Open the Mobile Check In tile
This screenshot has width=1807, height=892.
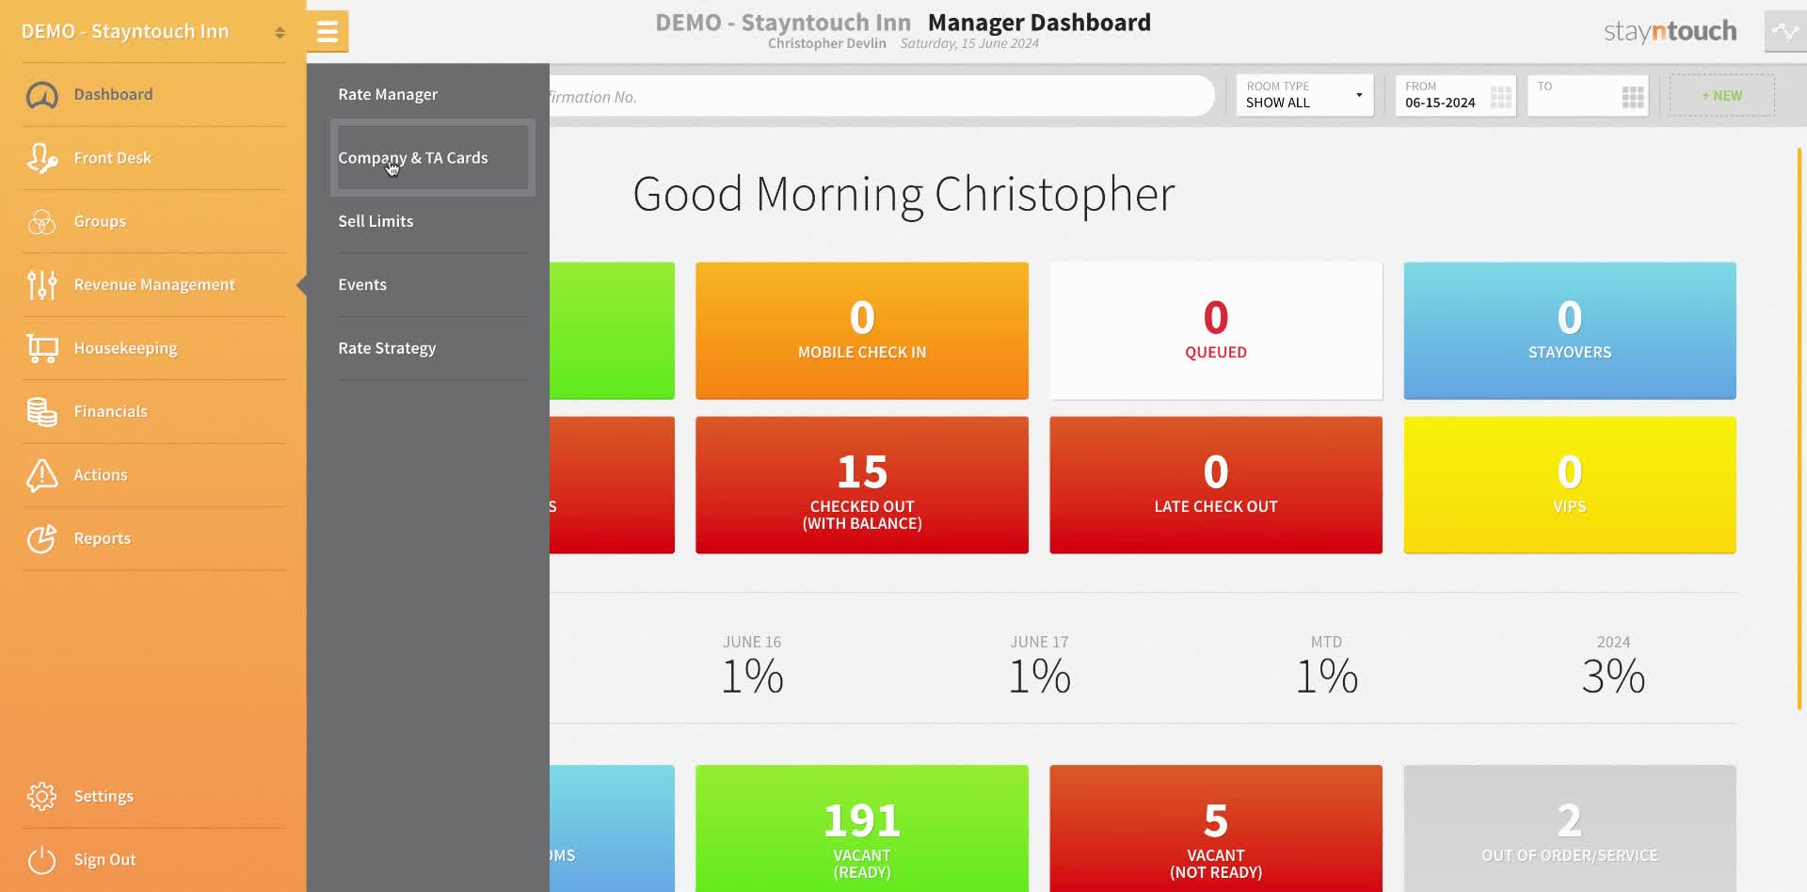(862, 331)
